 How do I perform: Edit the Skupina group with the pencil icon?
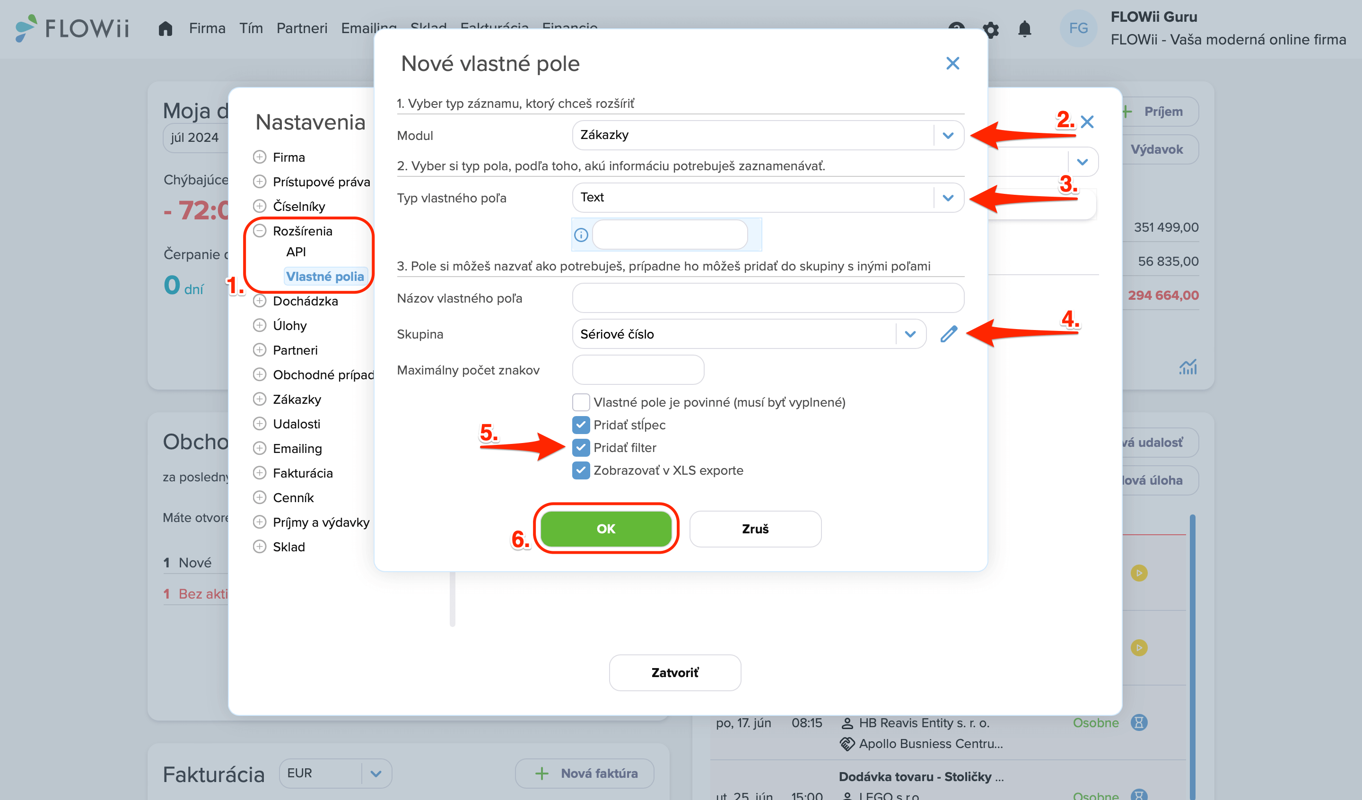tap(949, 334)
